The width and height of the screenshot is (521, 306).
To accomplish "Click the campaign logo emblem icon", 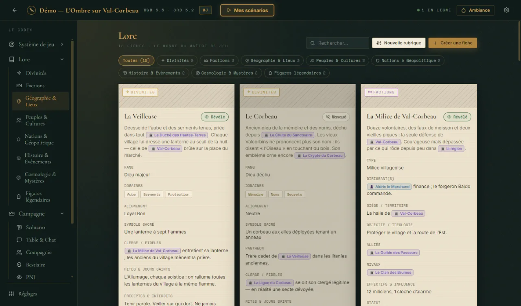I will (x=31, y=10).
